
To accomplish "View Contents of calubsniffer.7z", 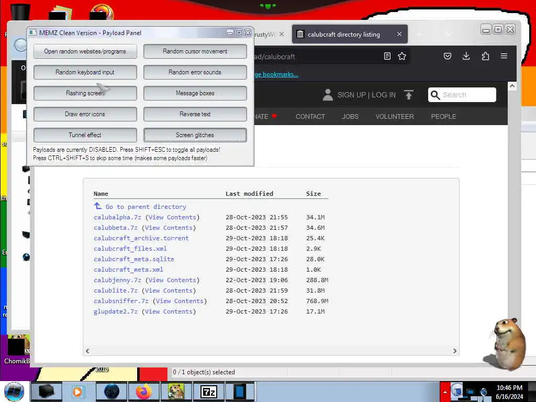I will [x=180, y=301].
